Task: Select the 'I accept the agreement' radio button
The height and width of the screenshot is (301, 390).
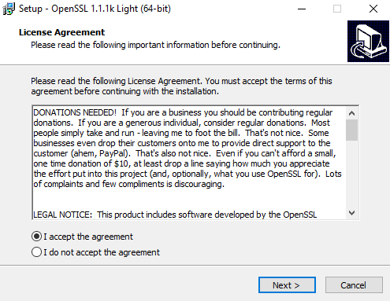Action: point(36,237)
